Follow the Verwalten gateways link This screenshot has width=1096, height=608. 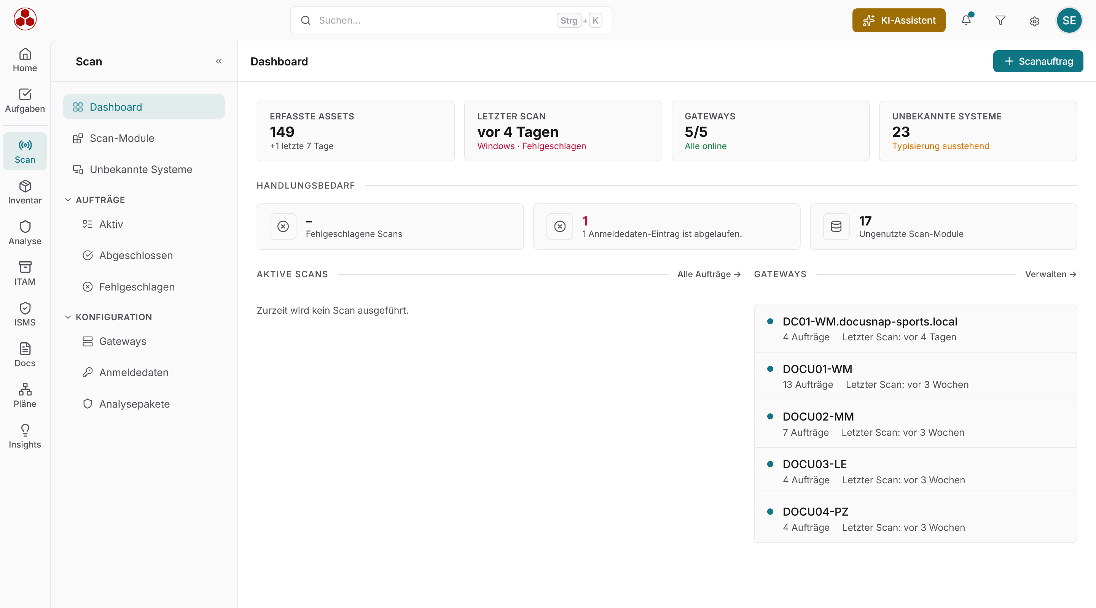[x=1050, y=274]
